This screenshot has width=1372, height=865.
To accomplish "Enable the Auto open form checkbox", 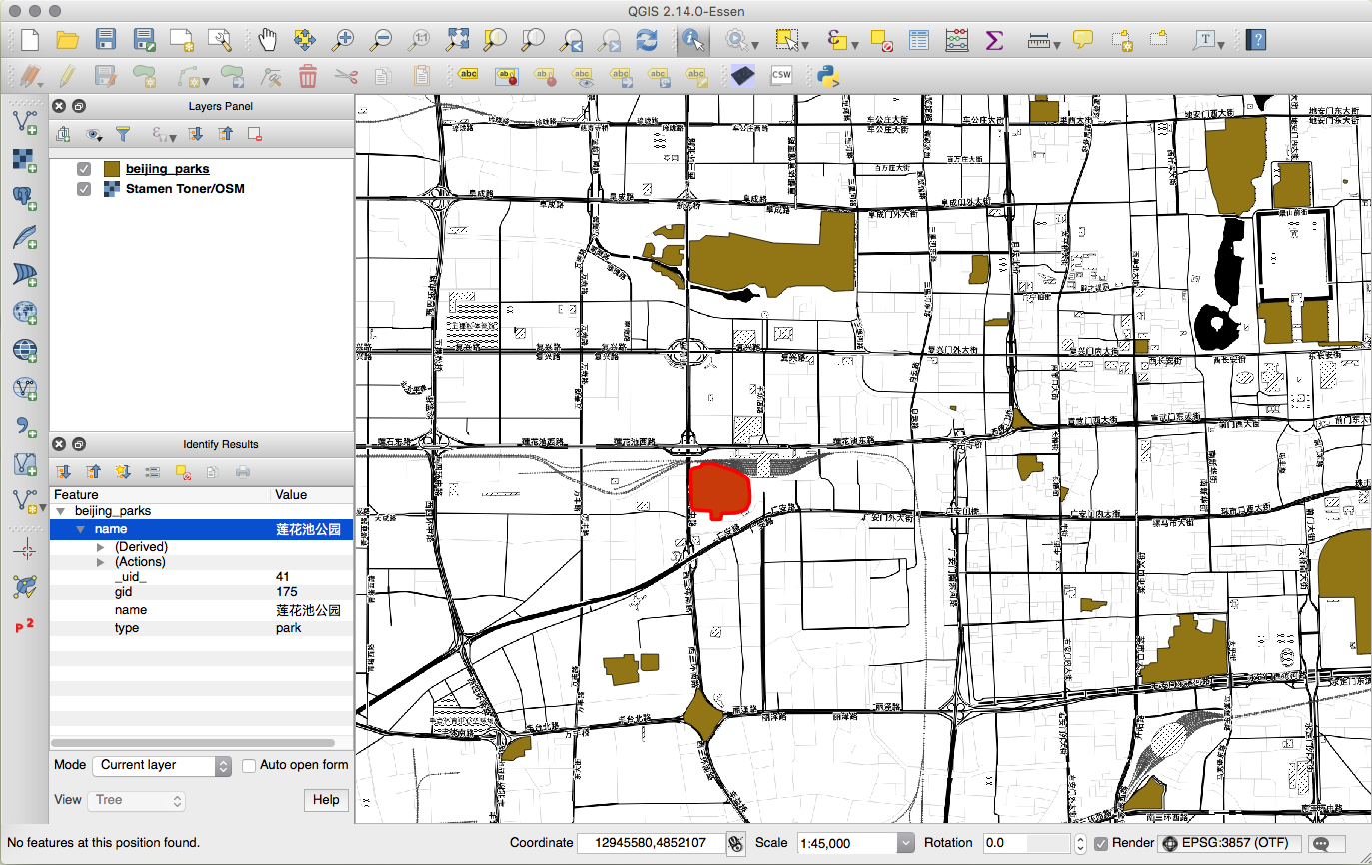I will 249,765.
